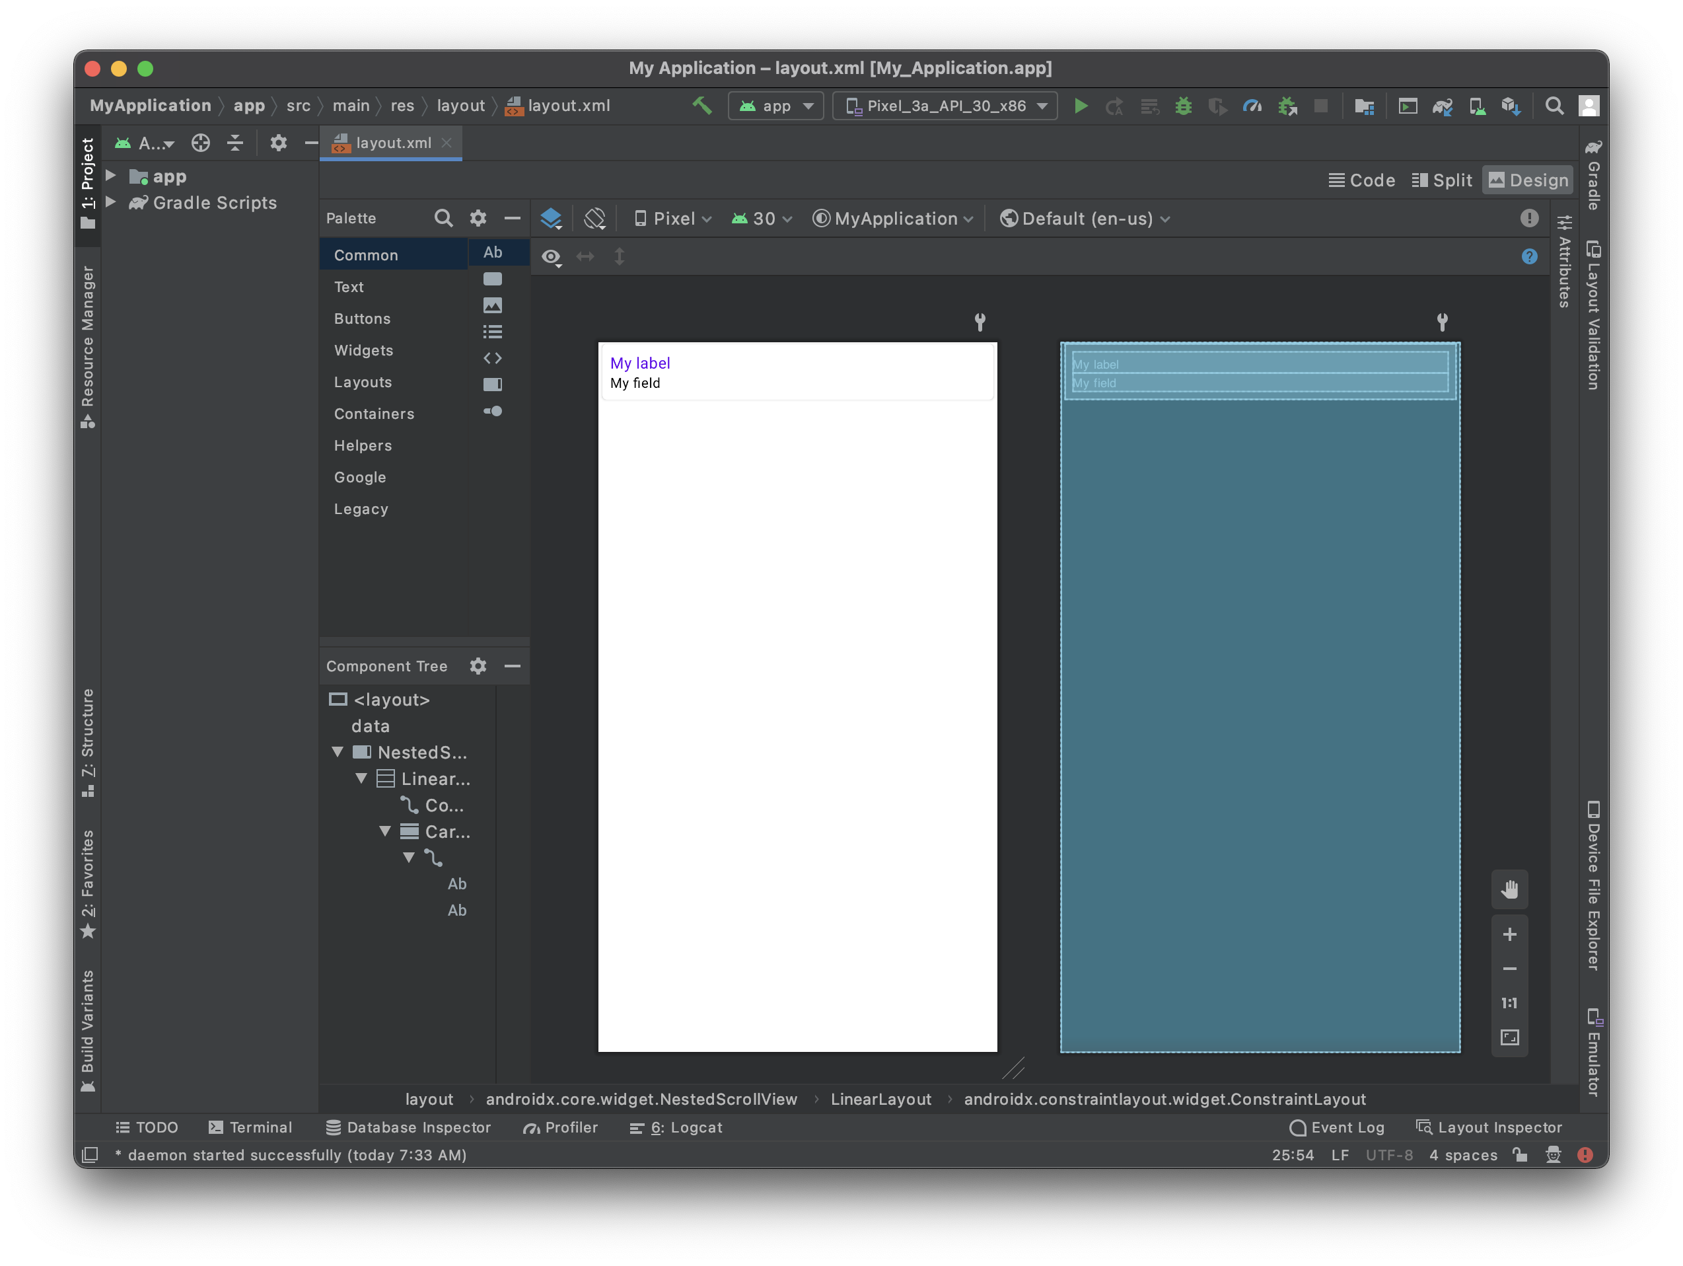Collapse the LinearLayout tree node
The height and width of the screenshot is (1266, 1683).
click(362, 778)
